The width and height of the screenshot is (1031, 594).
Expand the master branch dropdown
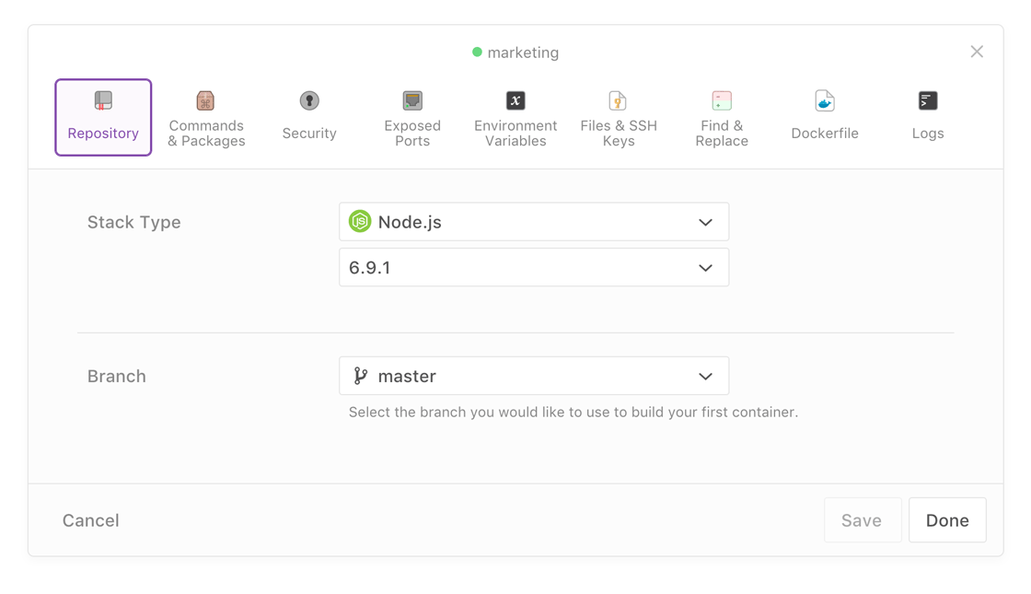pyautogui.click(x=533, y=376)
